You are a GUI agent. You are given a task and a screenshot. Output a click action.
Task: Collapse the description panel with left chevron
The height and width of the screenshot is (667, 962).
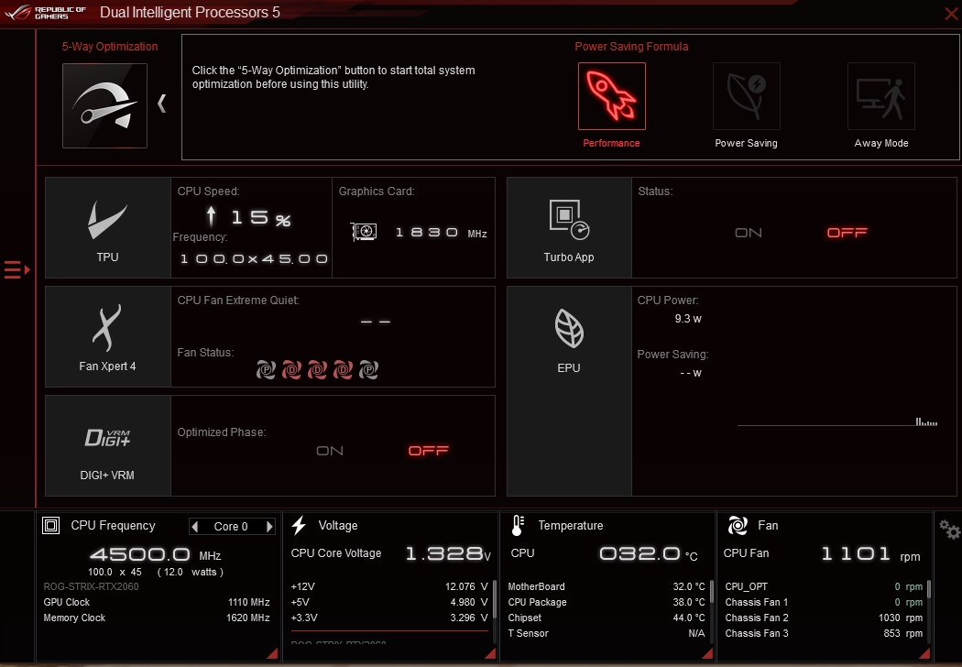click(162, 104)
